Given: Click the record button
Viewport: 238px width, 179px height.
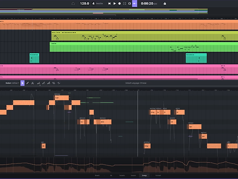Looking at the screenshot, I should tap(119, 3).
